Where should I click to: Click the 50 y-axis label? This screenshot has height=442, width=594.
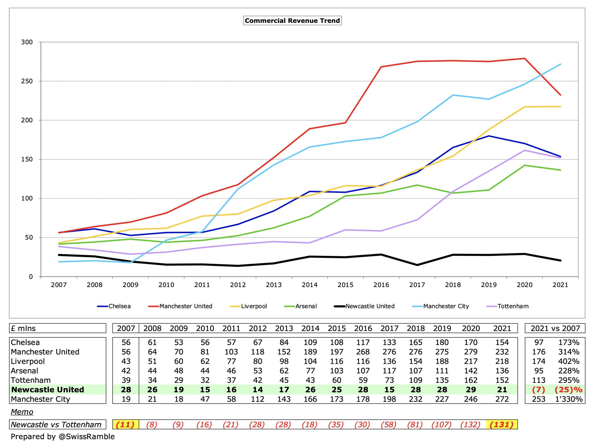click(x=29, y=238)
